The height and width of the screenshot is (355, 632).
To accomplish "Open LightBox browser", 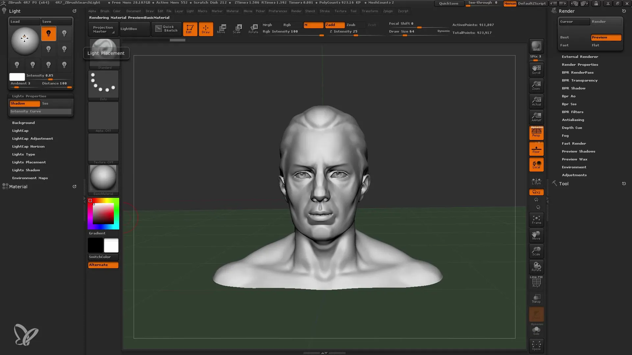I will pyautogui.click(x=135, y=29).
